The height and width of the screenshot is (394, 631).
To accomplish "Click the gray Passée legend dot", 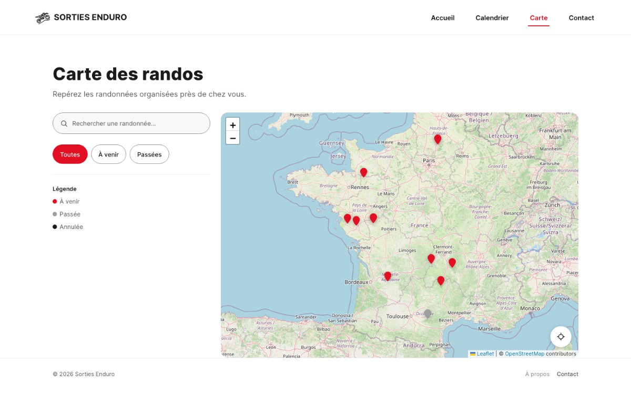I will pos(55,214).
